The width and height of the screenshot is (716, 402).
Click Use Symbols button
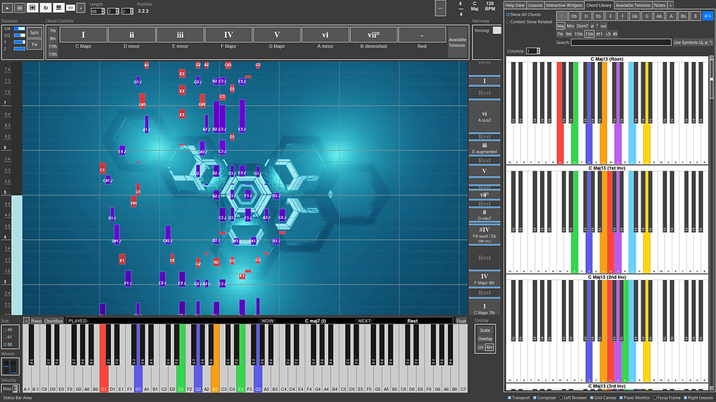(693, 42)
